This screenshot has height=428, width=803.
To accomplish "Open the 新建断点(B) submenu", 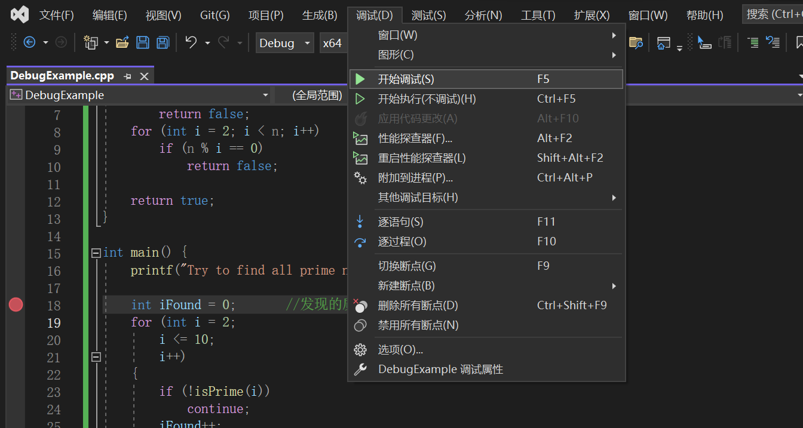I will (486, 285).
